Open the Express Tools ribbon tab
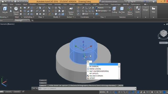This screenshot has width=168, height=94. click(103, 4)
